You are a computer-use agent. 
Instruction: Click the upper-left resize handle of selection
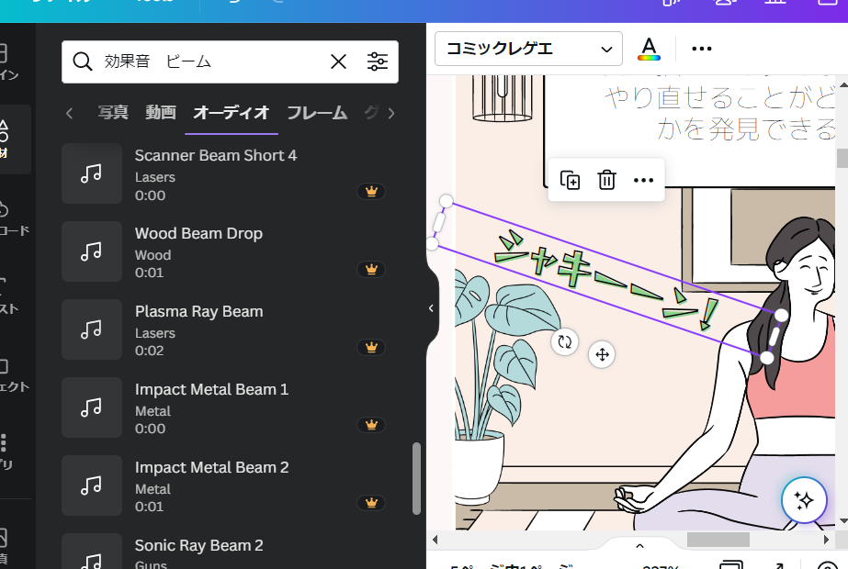pos(447,201)
